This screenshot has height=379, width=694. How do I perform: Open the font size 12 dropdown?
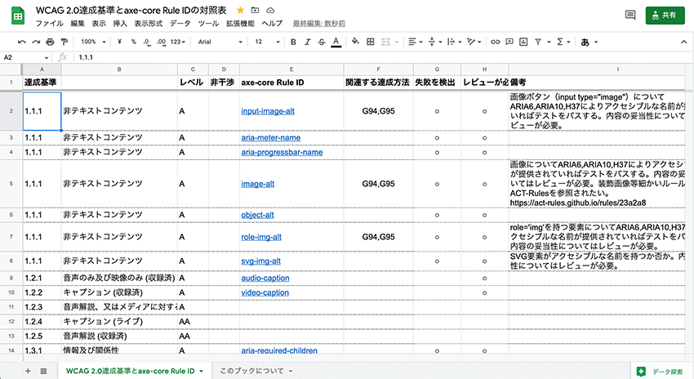pyautogui.click(x=267, y=42)
